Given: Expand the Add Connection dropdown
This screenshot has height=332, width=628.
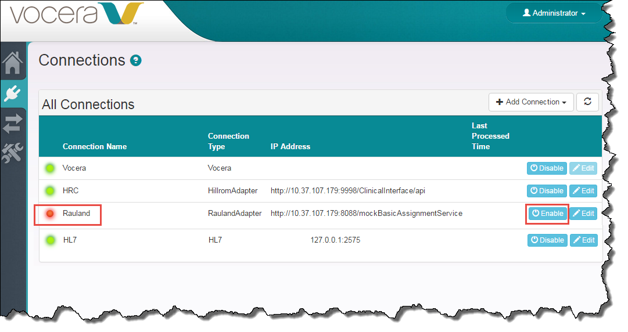Looking at the screenshot, I should click(x=531, y=102).
